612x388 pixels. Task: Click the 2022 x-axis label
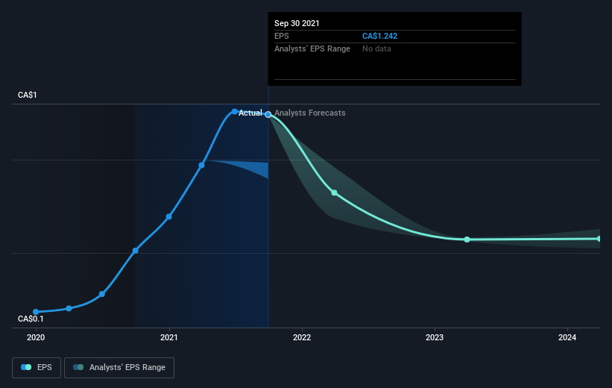[x=302, y=337]
